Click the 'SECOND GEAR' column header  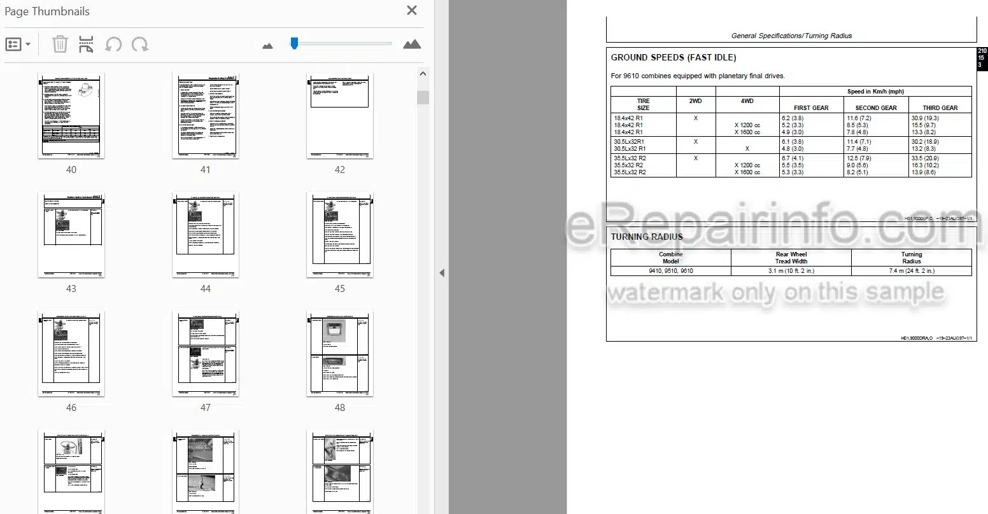point(876,108)
